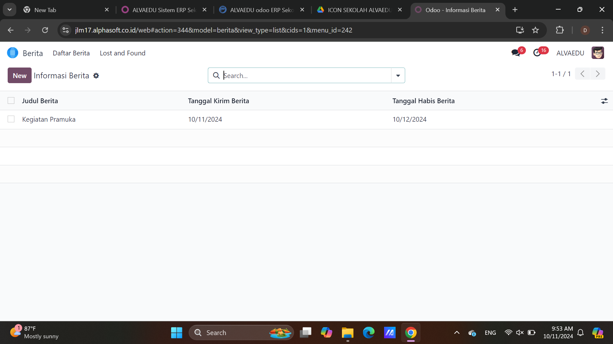Expand the search filters dropdown arrow

[398, 75]
